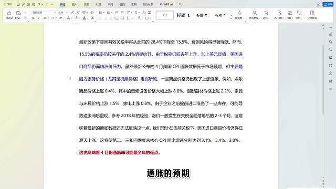Screen dimensions: 336x189
Task: Click the redo arrow icon
Action: 47,4
